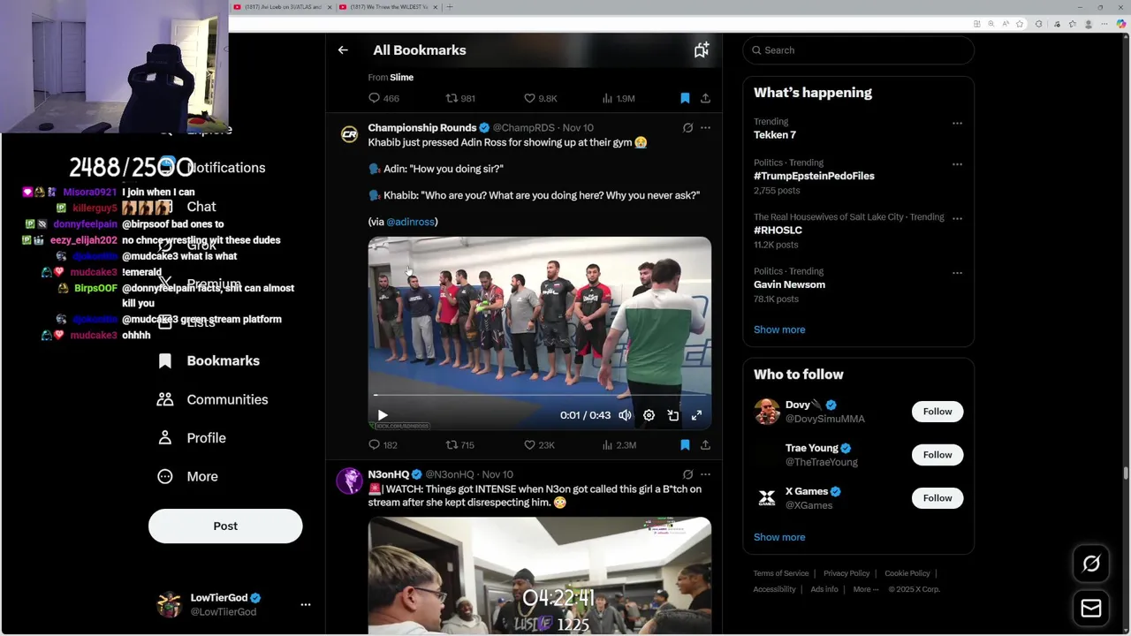Go back using the All Bookmarks arrow
This screenshot has height=636, width=1131.
343,50
